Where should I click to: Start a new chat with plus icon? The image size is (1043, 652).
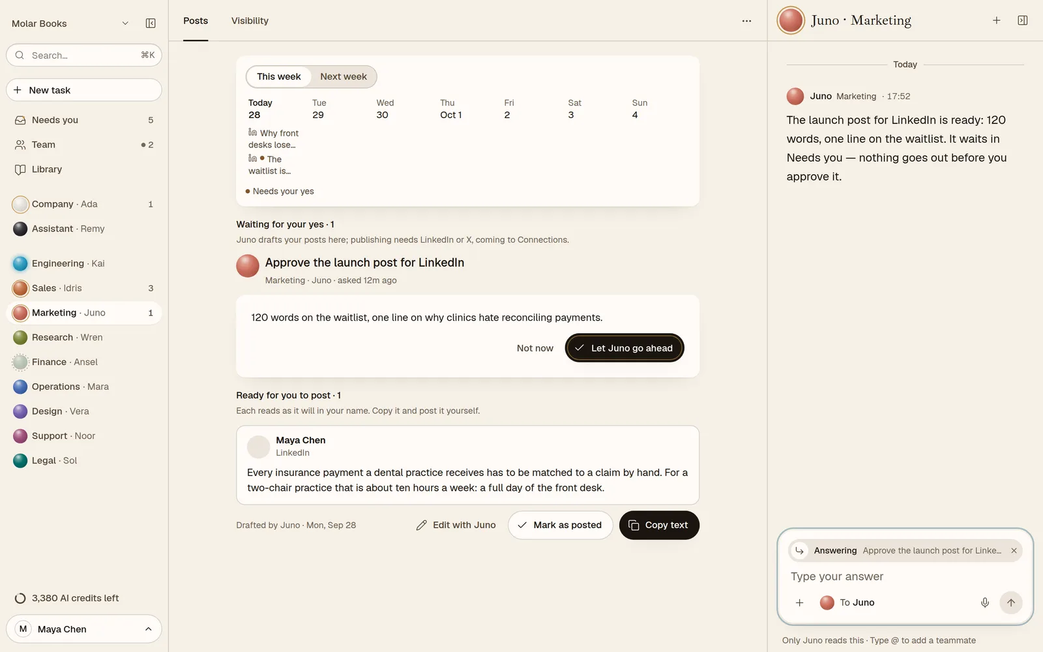[x=997, y=20]
